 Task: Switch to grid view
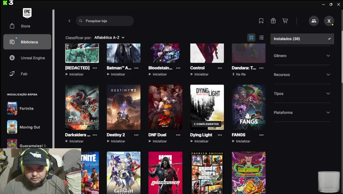[251, 37]
